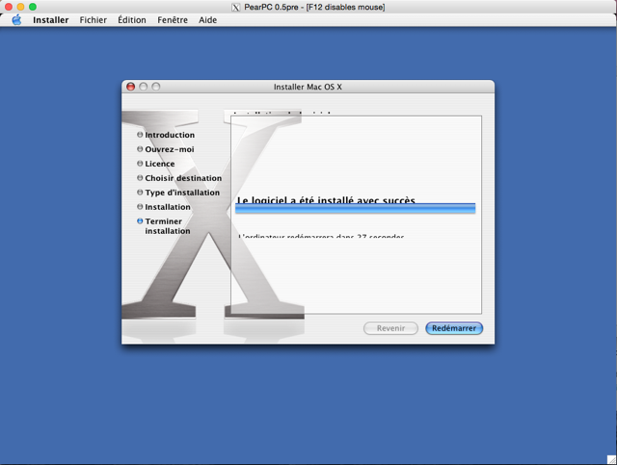617x465 pixels.
Task: Click the Type d'installation step label
Action: point(182,193)
